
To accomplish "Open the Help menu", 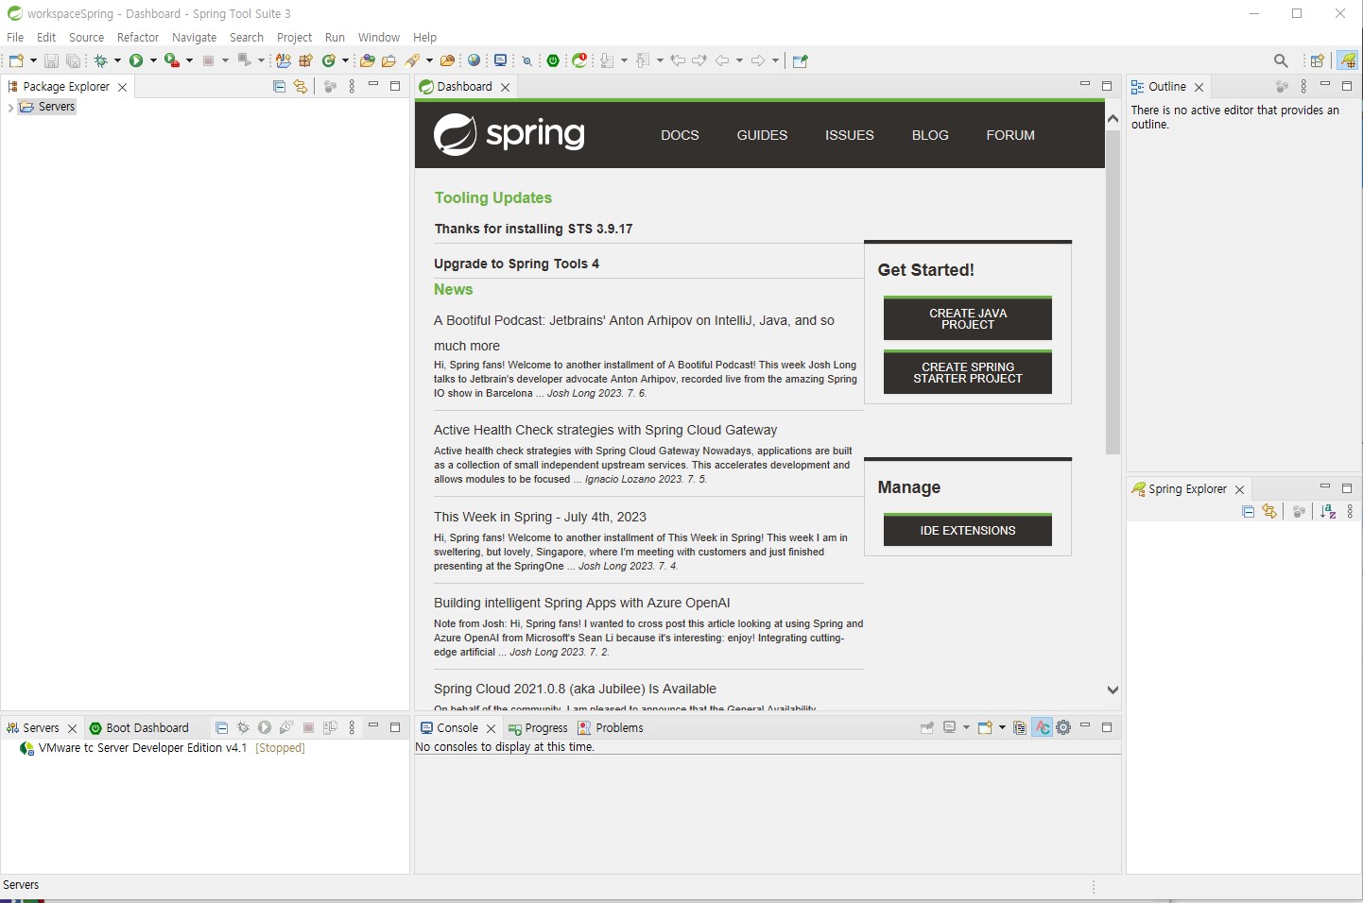I will 424,37.
